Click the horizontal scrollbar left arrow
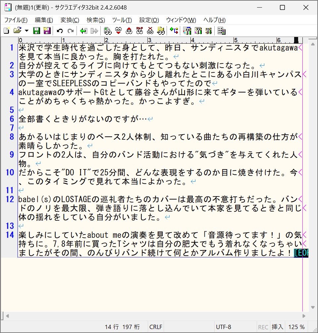Viewport: 318px width, 333px height. click(8, 316)
